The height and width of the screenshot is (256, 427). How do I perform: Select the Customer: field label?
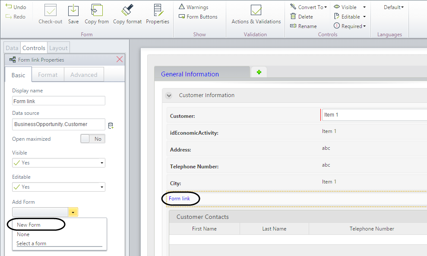tap(183, 116)
